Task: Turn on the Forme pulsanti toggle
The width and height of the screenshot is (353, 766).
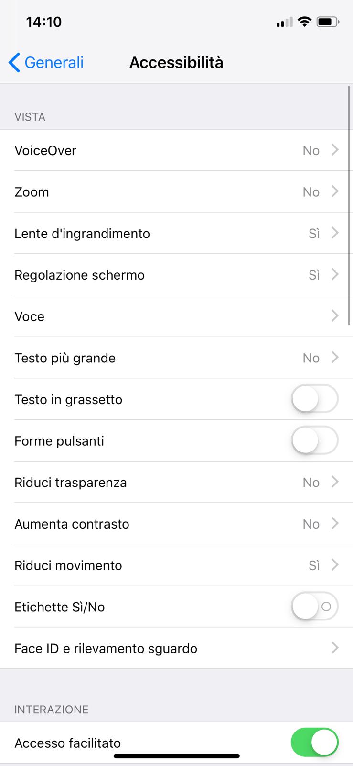Action: click(x=314, y=440)
